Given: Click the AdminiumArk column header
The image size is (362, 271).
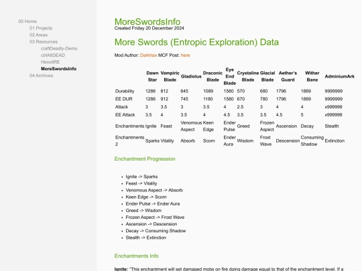Looking at the screenshot, I should click(x=339, y=76).
